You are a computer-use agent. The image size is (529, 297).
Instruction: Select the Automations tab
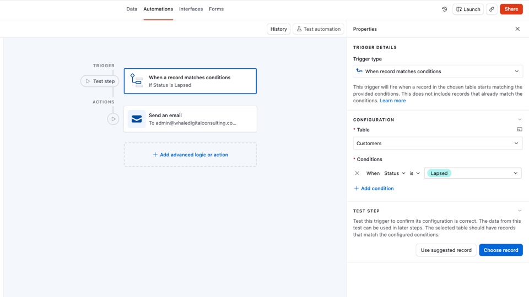pos(158,9)
